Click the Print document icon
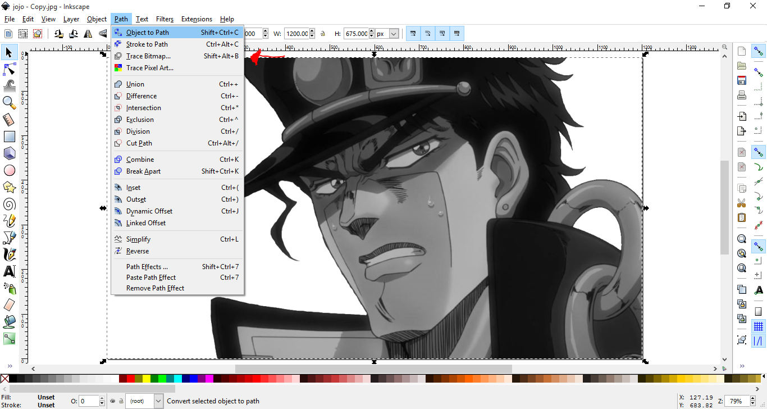The width and height of the screenshot is (767, 409). click(742, 95)
